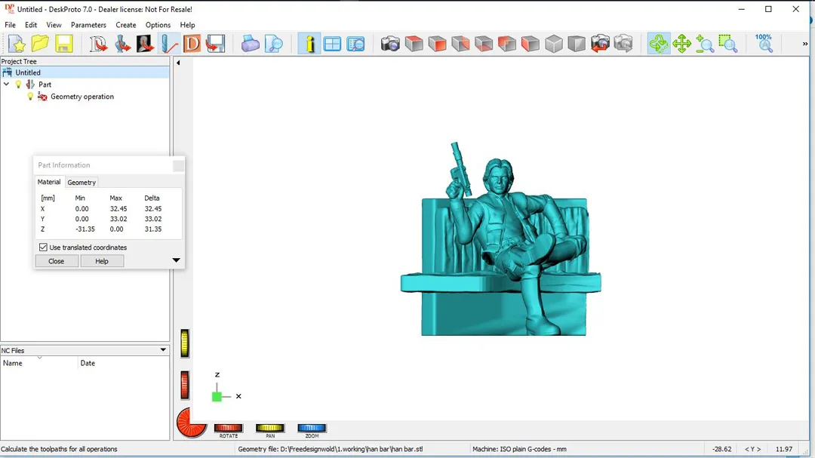Activate the green four-arrow pan tool
The width and height of the screenshot is (815, 458).
(x=681, y=44)
